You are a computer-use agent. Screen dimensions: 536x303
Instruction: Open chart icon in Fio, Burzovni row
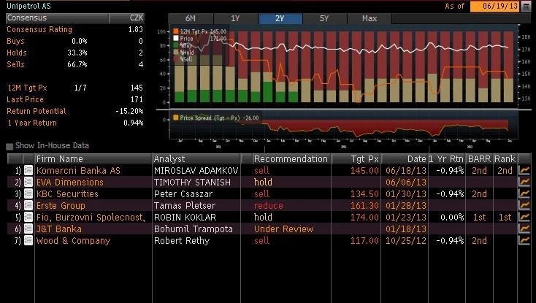[524, 217]
